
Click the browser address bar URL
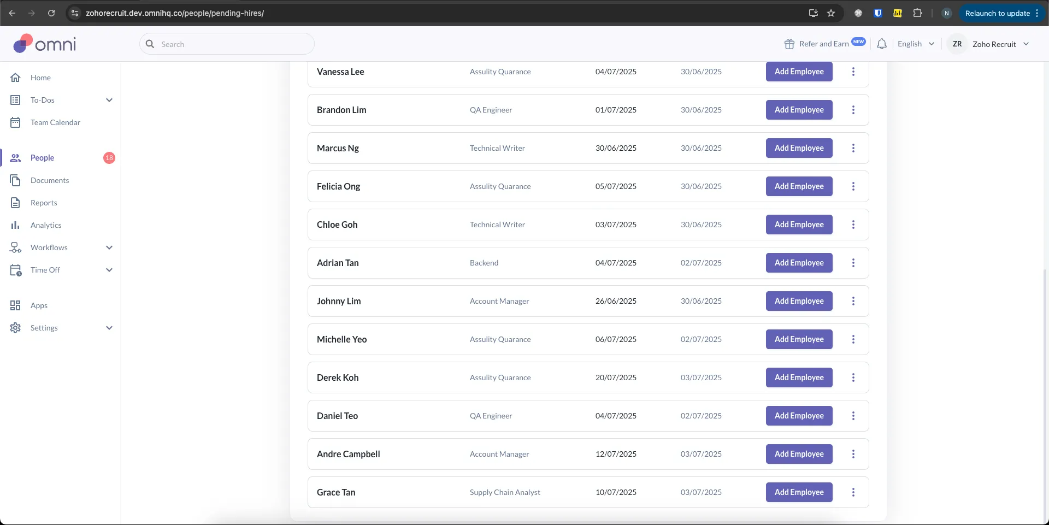click(x=175, y=13)
